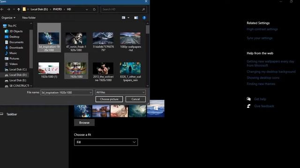Go back using the left arrow in Open dialog
Viewport: 300px width, 168px height.
click(2, 9)
